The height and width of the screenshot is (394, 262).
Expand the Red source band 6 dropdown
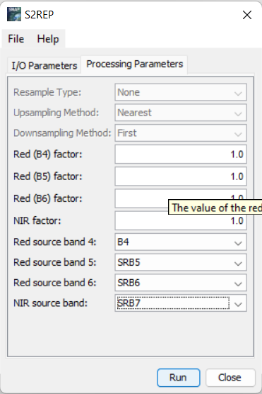pos(181,283)
